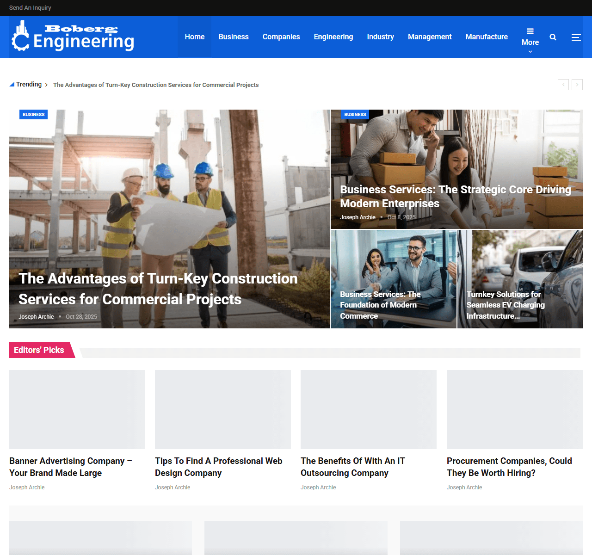Screen dimensions: 592x555
Task: Go to the Companies menu section
Action: point(281,37)
